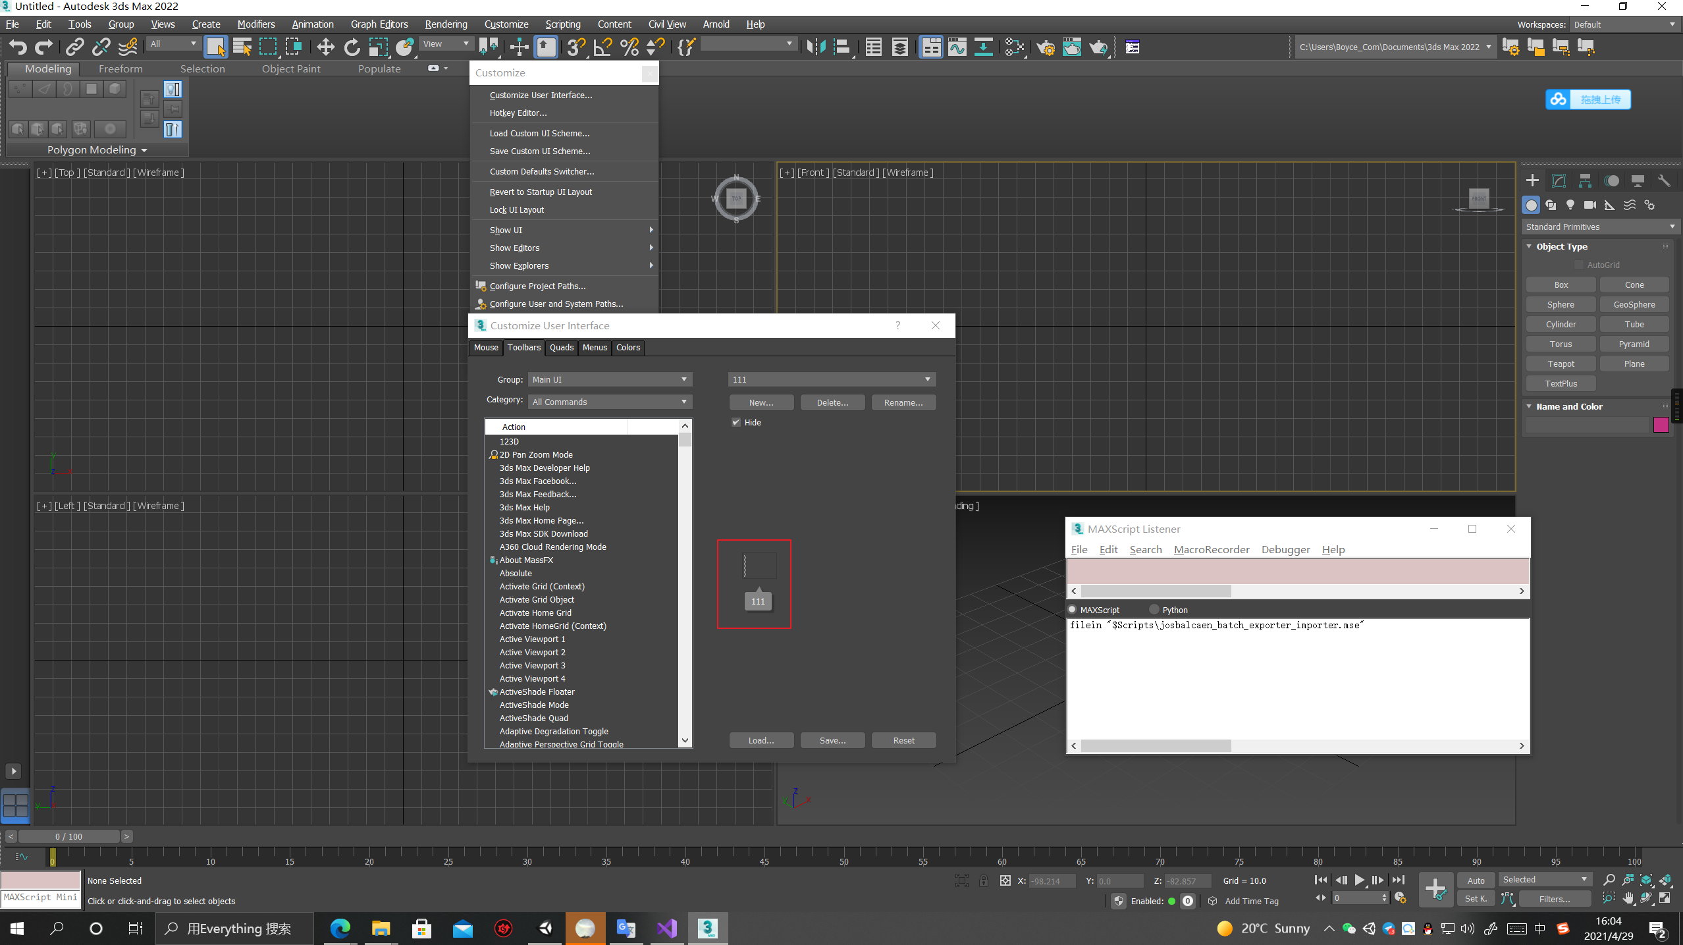Viewport: 1683px width, 945px height.
Task: Select the Cameras category icon
Action: tap(1590, 205)
